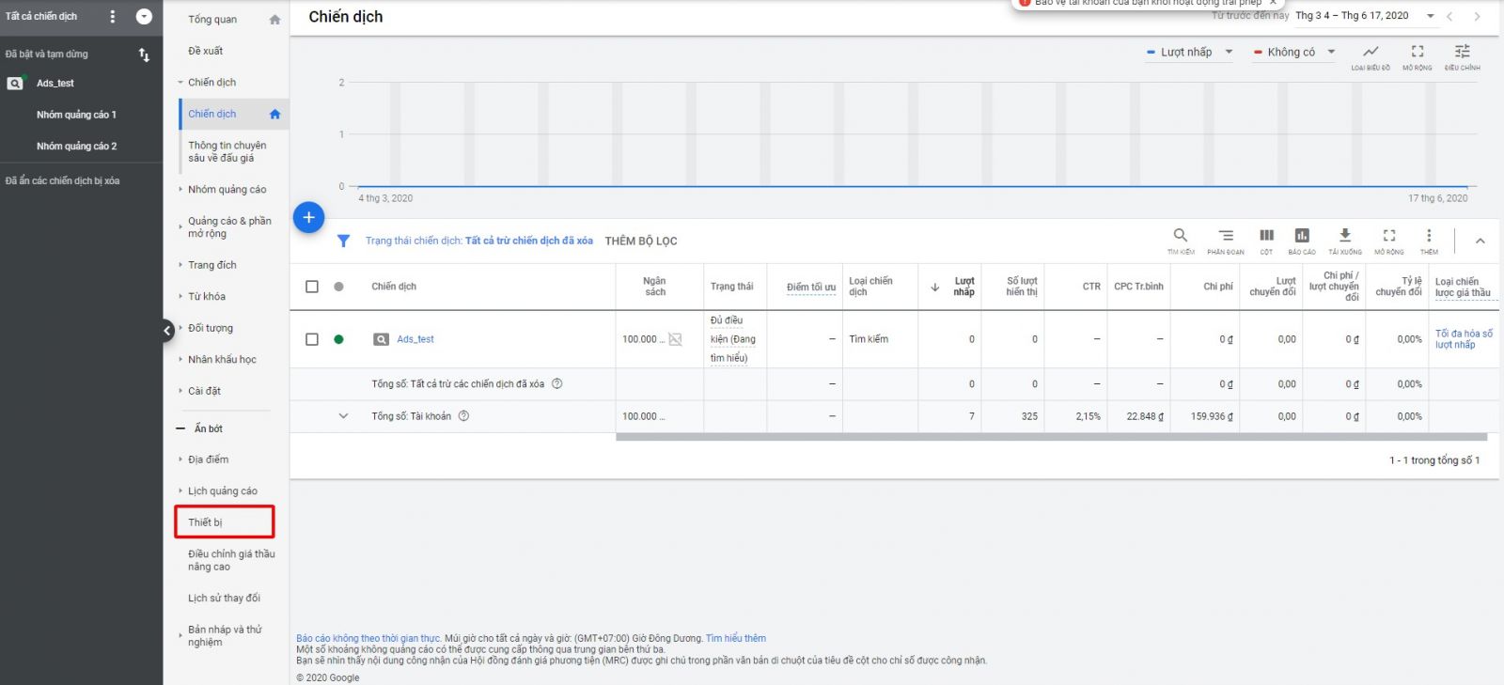1504x685 pixels.
Task: Go to the previous date range arrow
Action: click(1449, 16)
